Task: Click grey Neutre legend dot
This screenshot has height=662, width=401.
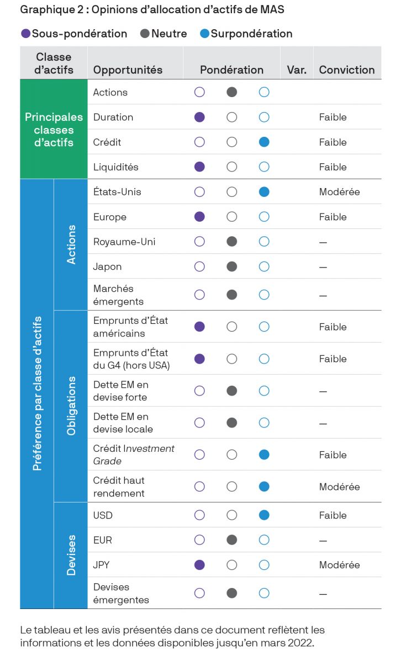Action: tap(145, 34)
